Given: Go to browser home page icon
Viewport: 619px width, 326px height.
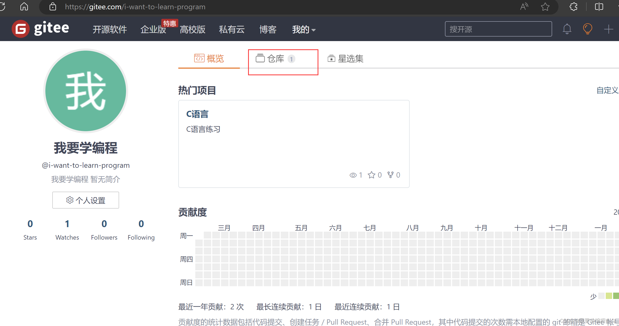Looking at the screenshot, I should 24,6.
